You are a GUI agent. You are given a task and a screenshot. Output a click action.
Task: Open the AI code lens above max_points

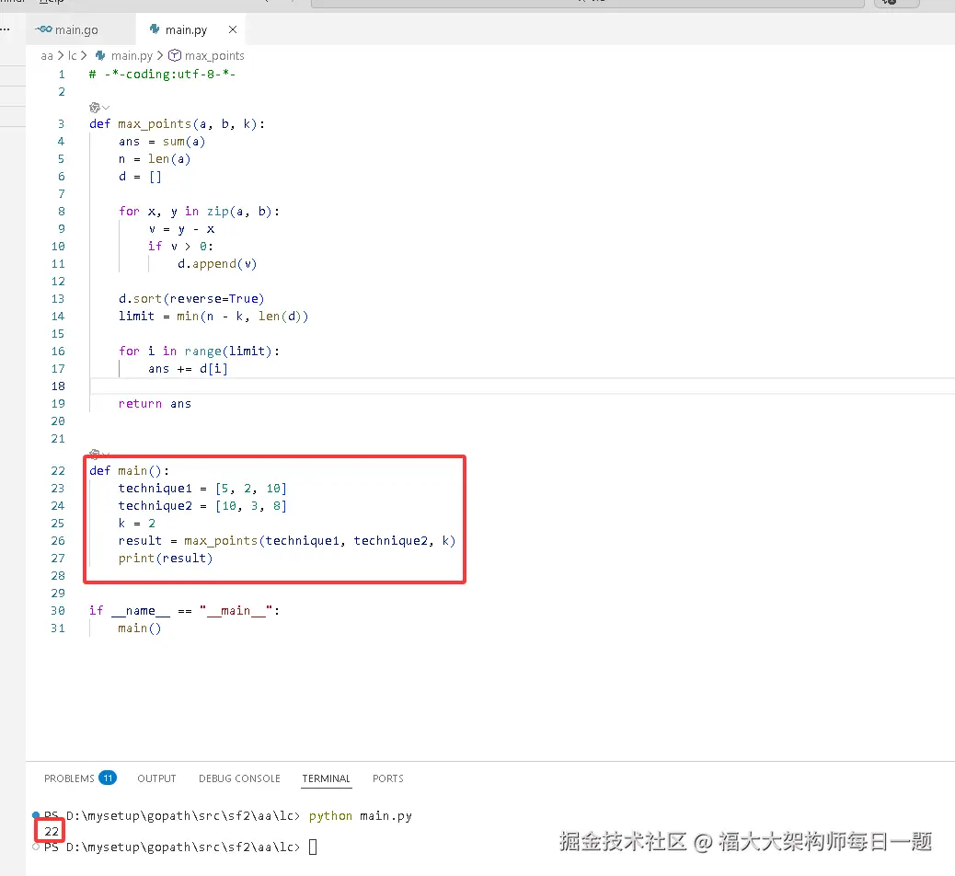pos(98,108)
